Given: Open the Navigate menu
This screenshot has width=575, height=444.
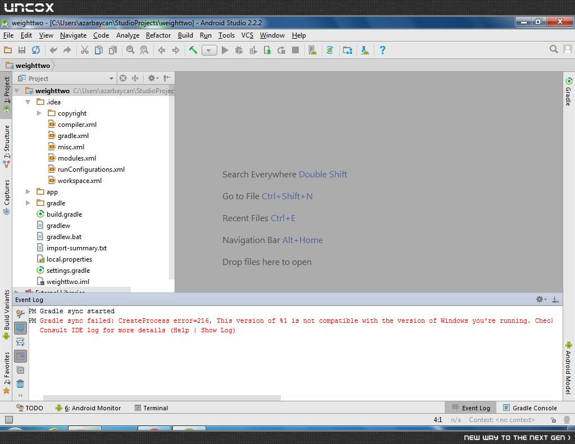Looking at the screenshot, I should coord(74,35).
